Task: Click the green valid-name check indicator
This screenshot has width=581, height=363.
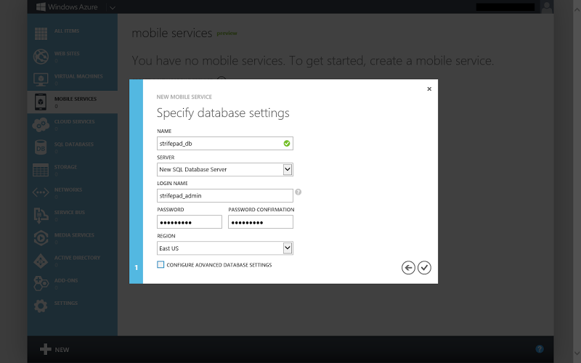Action: click(x=287, y=143)
